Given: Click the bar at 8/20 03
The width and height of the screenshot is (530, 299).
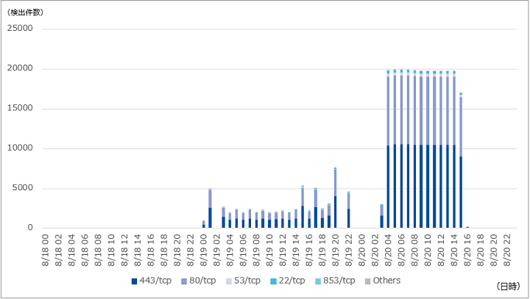Looking at the screenshot, I should point(381,216).
